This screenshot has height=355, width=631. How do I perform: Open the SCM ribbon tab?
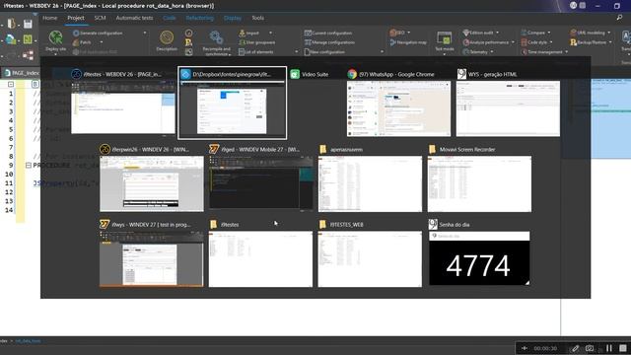100,18
